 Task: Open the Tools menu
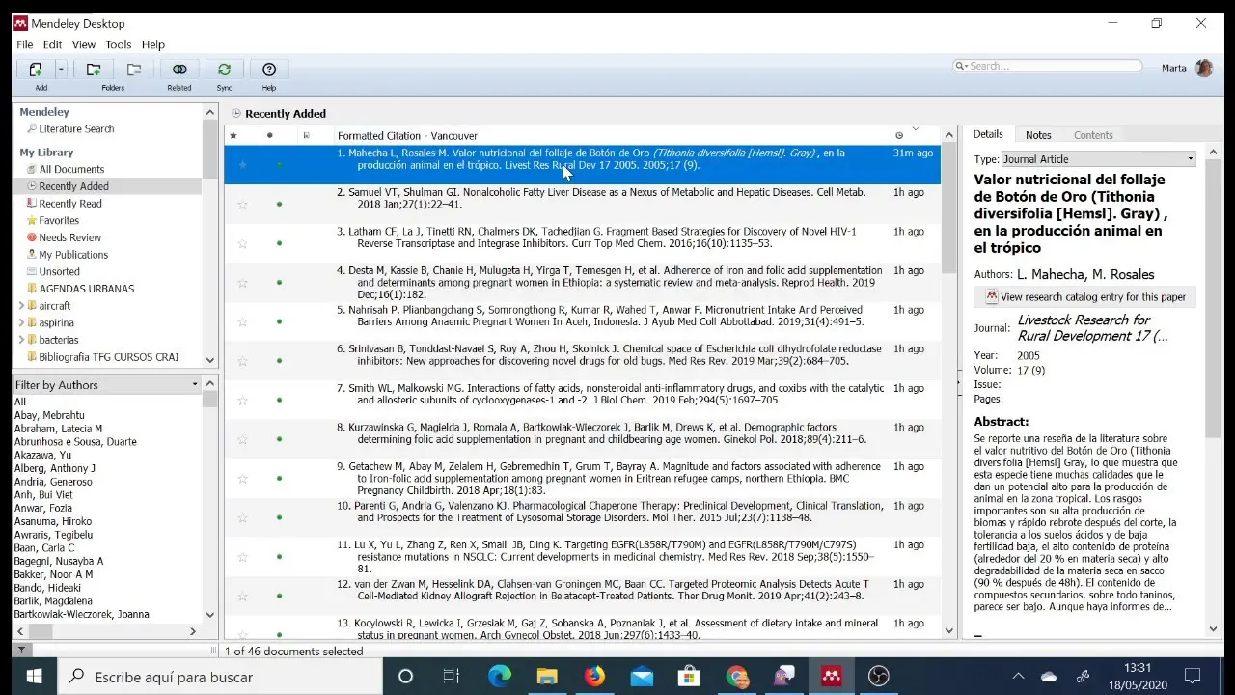119,44
